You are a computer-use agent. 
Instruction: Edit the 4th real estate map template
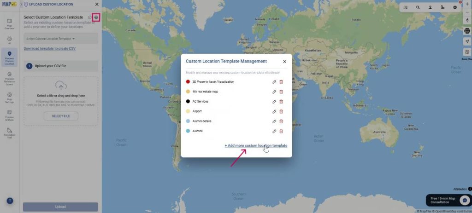[274, 92]
